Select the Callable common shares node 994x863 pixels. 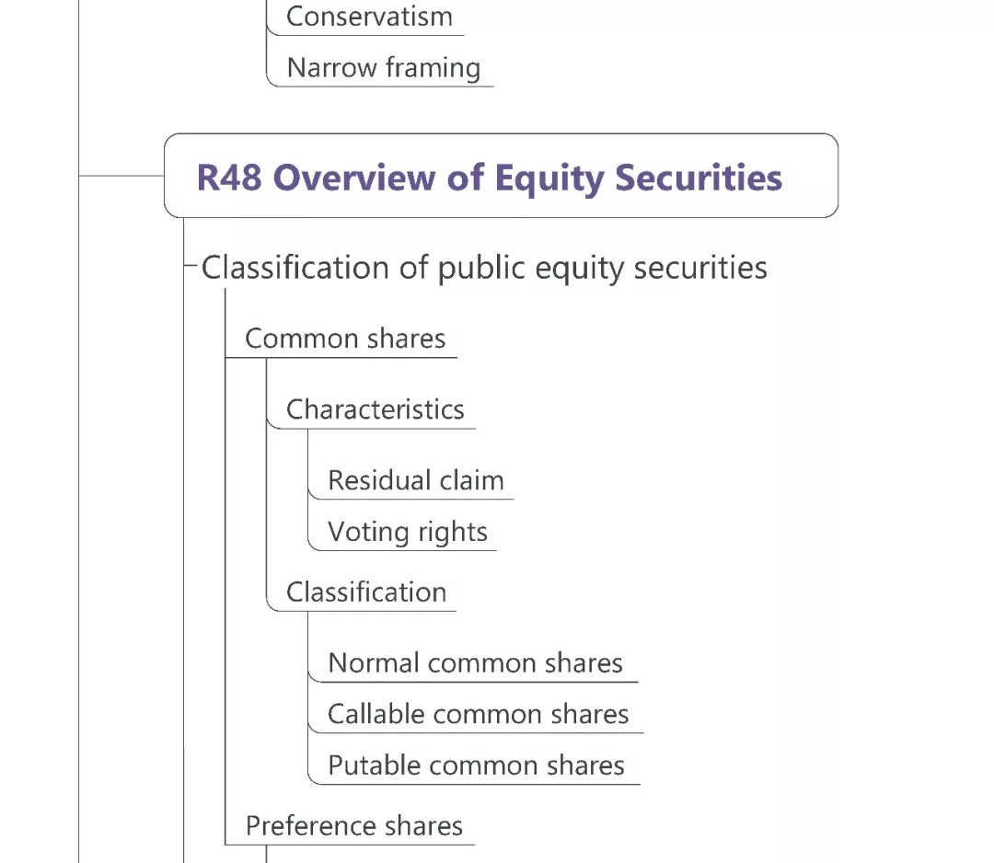point(478,714)
